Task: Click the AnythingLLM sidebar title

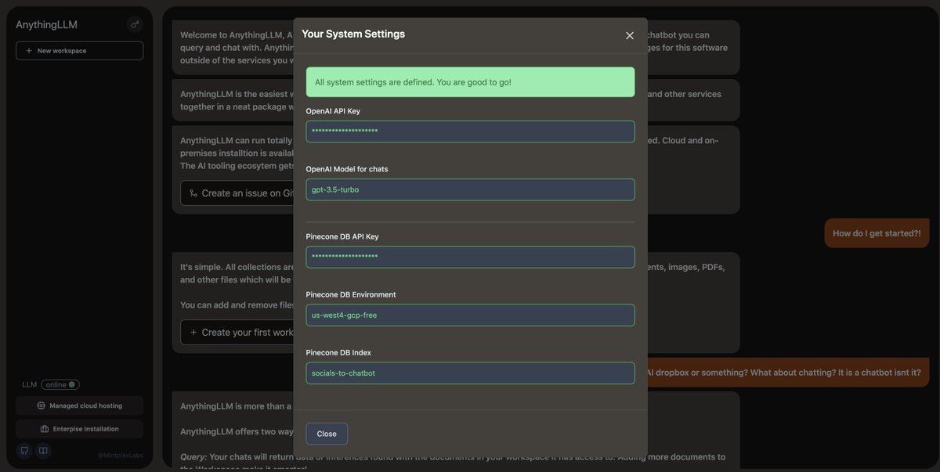Action: 47,24
